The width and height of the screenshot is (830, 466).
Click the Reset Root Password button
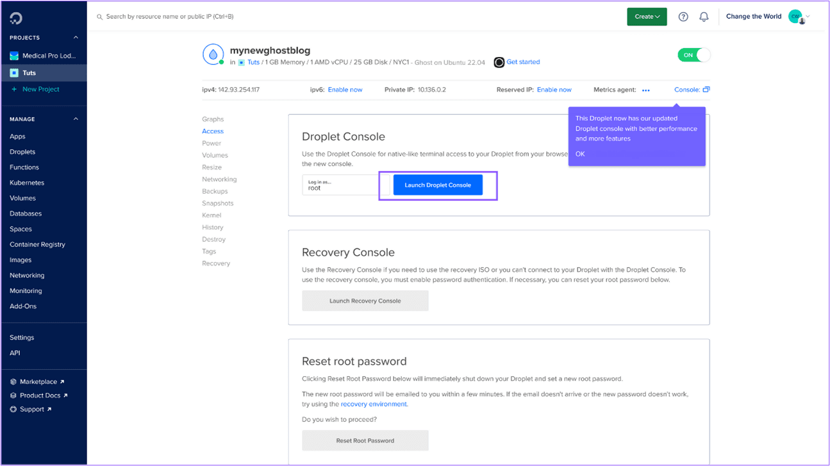click(x=365, y=440)
